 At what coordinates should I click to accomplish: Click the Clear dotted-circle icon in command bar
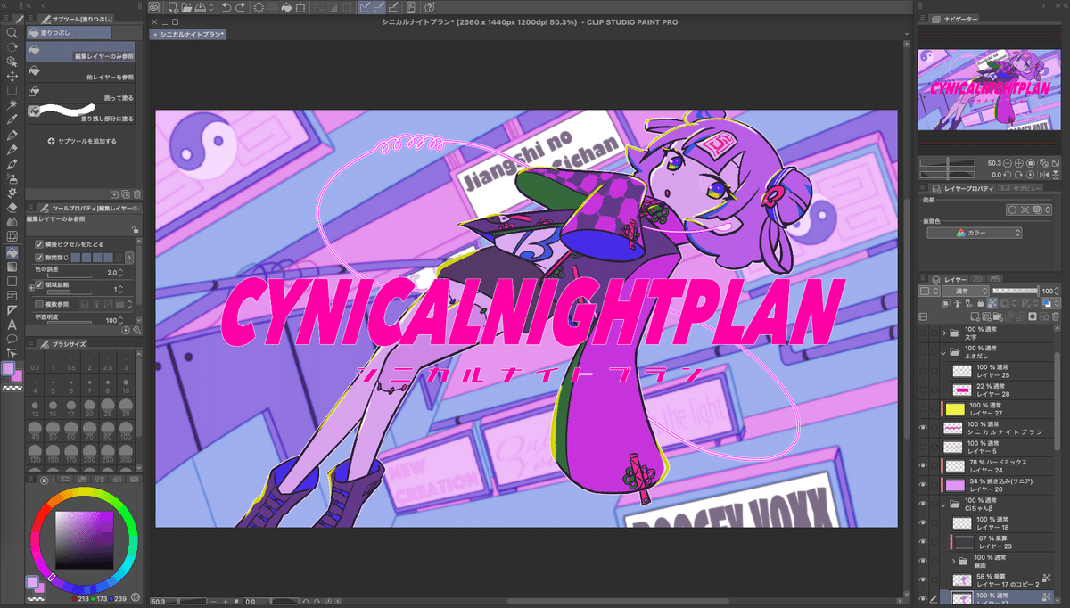click(x=258, y=8)
